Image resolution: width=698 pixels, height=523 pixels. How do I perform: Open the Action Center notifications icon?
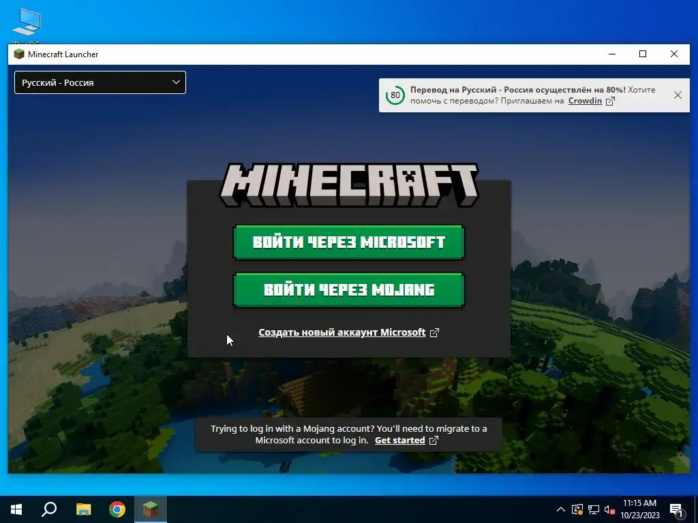coord(676,509)
